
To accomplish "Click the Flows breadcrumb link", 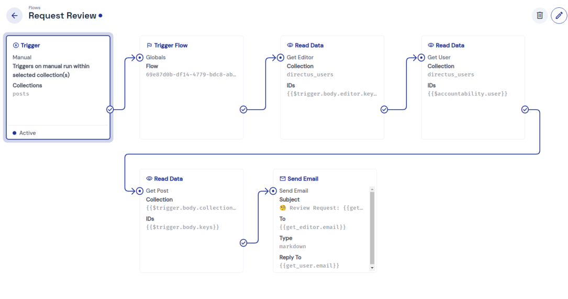I will coord(34,8).
